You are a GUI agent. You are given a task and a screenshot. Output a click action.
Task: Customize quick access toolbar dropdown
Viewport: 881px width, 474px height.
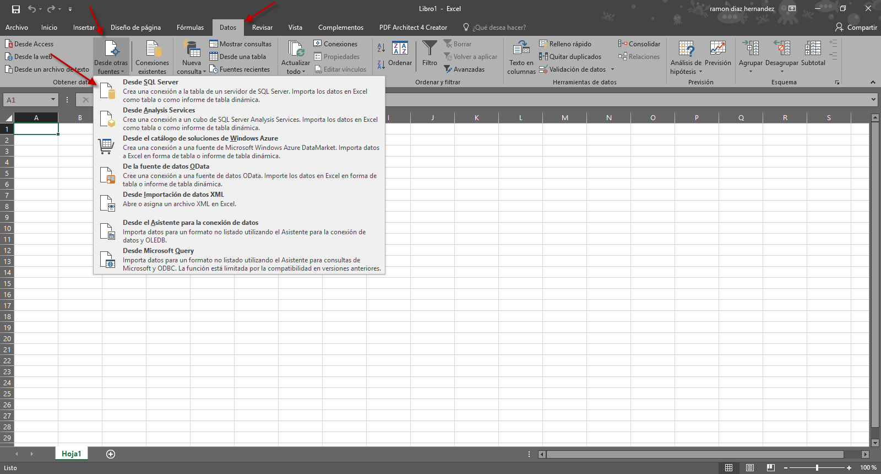click(70, 9)
